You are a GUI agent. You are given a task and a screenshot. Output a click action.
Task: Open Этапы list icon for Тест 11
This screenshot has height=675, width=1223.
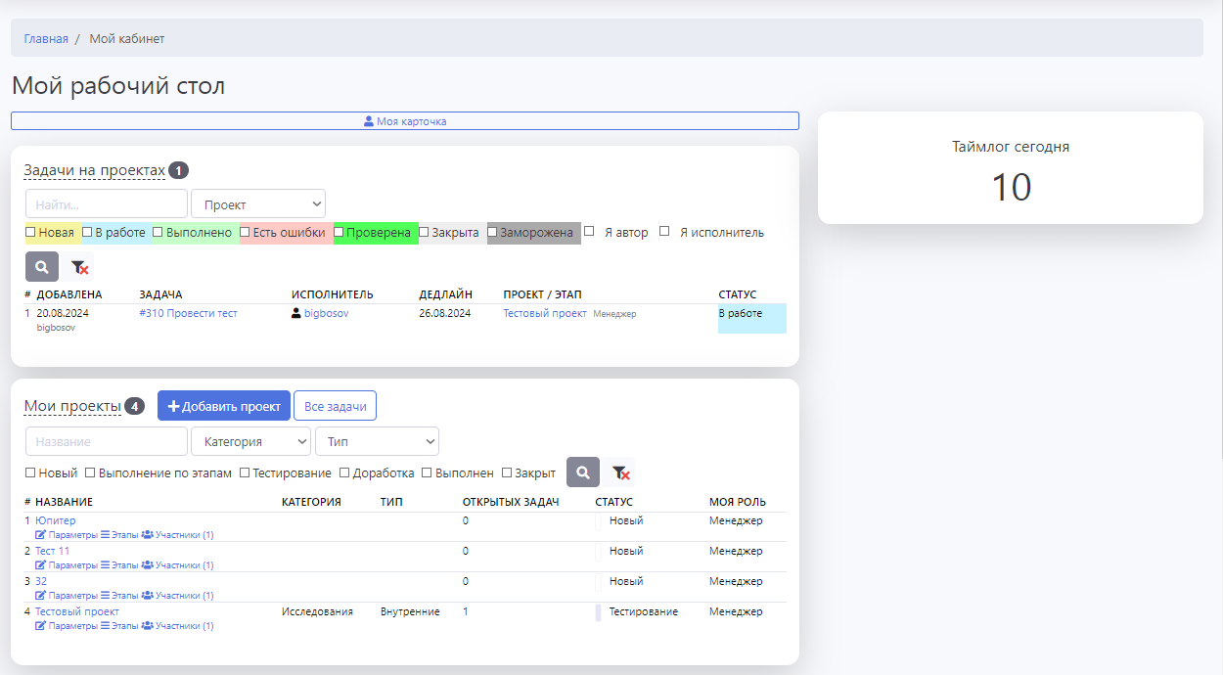tap(106, 565)
